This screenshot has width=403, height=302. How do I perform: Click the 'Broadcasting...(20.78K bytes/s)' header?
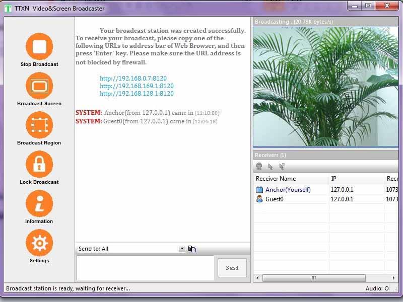[325, 22]
